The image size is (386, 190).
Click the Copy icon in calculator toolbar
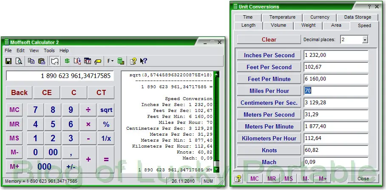point(31,61)
